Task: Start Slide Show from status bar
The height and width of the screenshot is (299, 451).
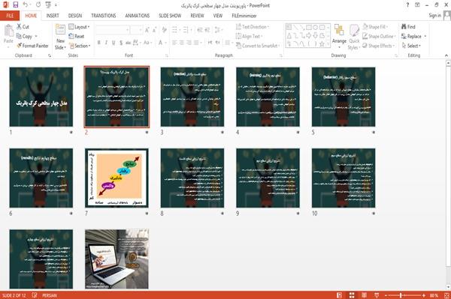Action: click(x=377, y=295)
